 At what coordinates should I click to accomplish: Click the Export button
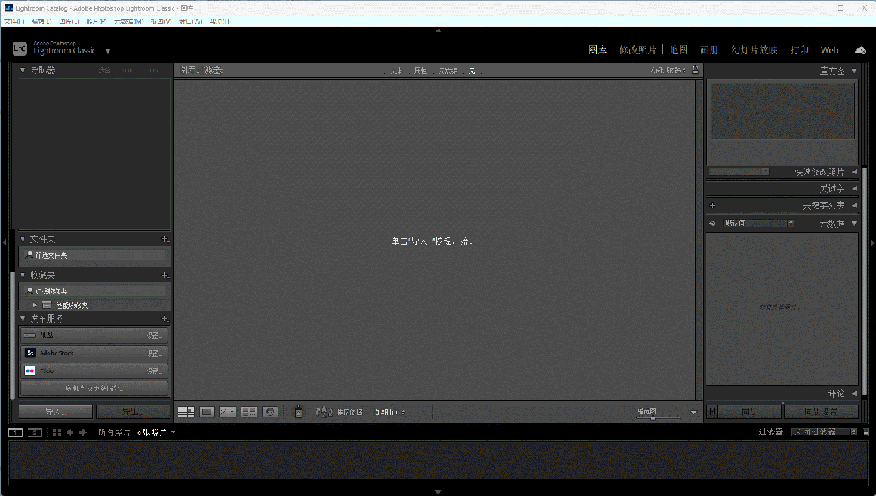click(x=132, y=412)
